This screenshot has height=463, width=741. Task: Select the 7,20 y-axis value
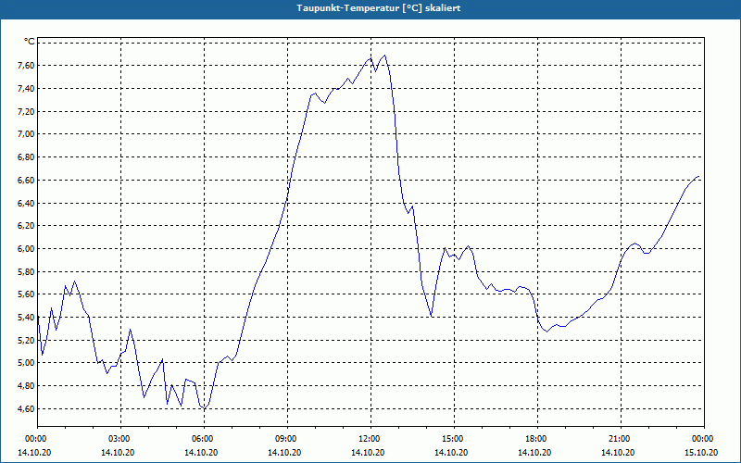(x=26, y=111)
